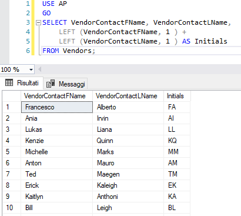This screenshot has width=241, height=216.
Task: Select row 9 header in results
Action: click(12, 197)
